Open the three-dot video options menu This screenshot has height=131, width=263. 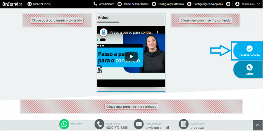coord(158,33)
